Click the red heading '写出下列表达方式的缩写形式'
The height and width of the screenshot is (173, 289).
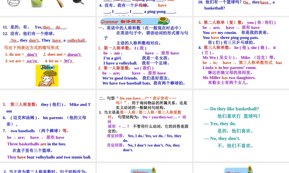32,48
